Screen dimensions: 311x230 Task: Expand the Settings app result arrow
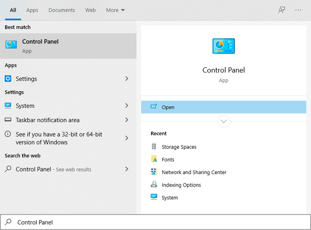tap(127, 79)
